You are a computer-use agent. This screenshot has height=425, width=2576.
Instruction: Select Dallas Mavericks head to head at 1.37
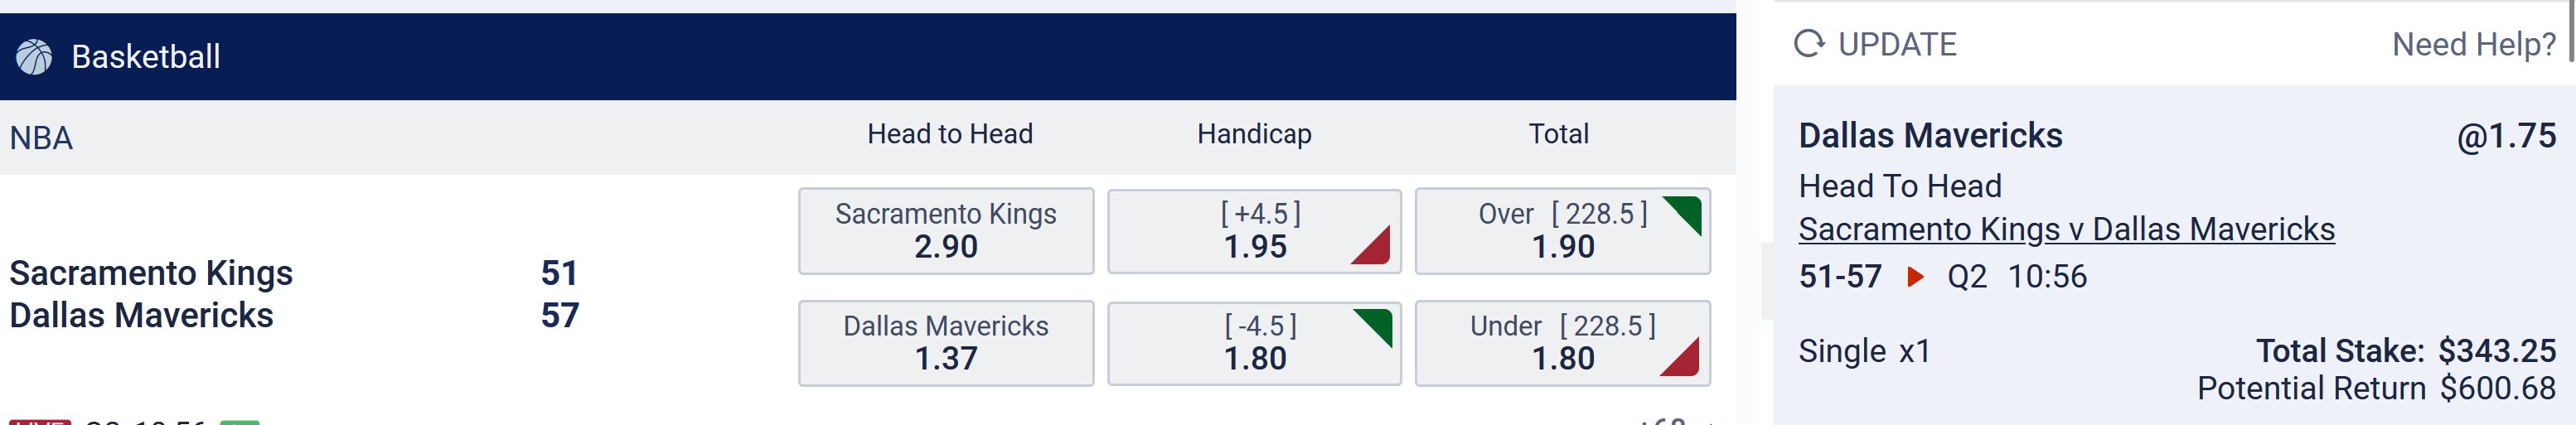pyautogui.click(x=946, y=343)
